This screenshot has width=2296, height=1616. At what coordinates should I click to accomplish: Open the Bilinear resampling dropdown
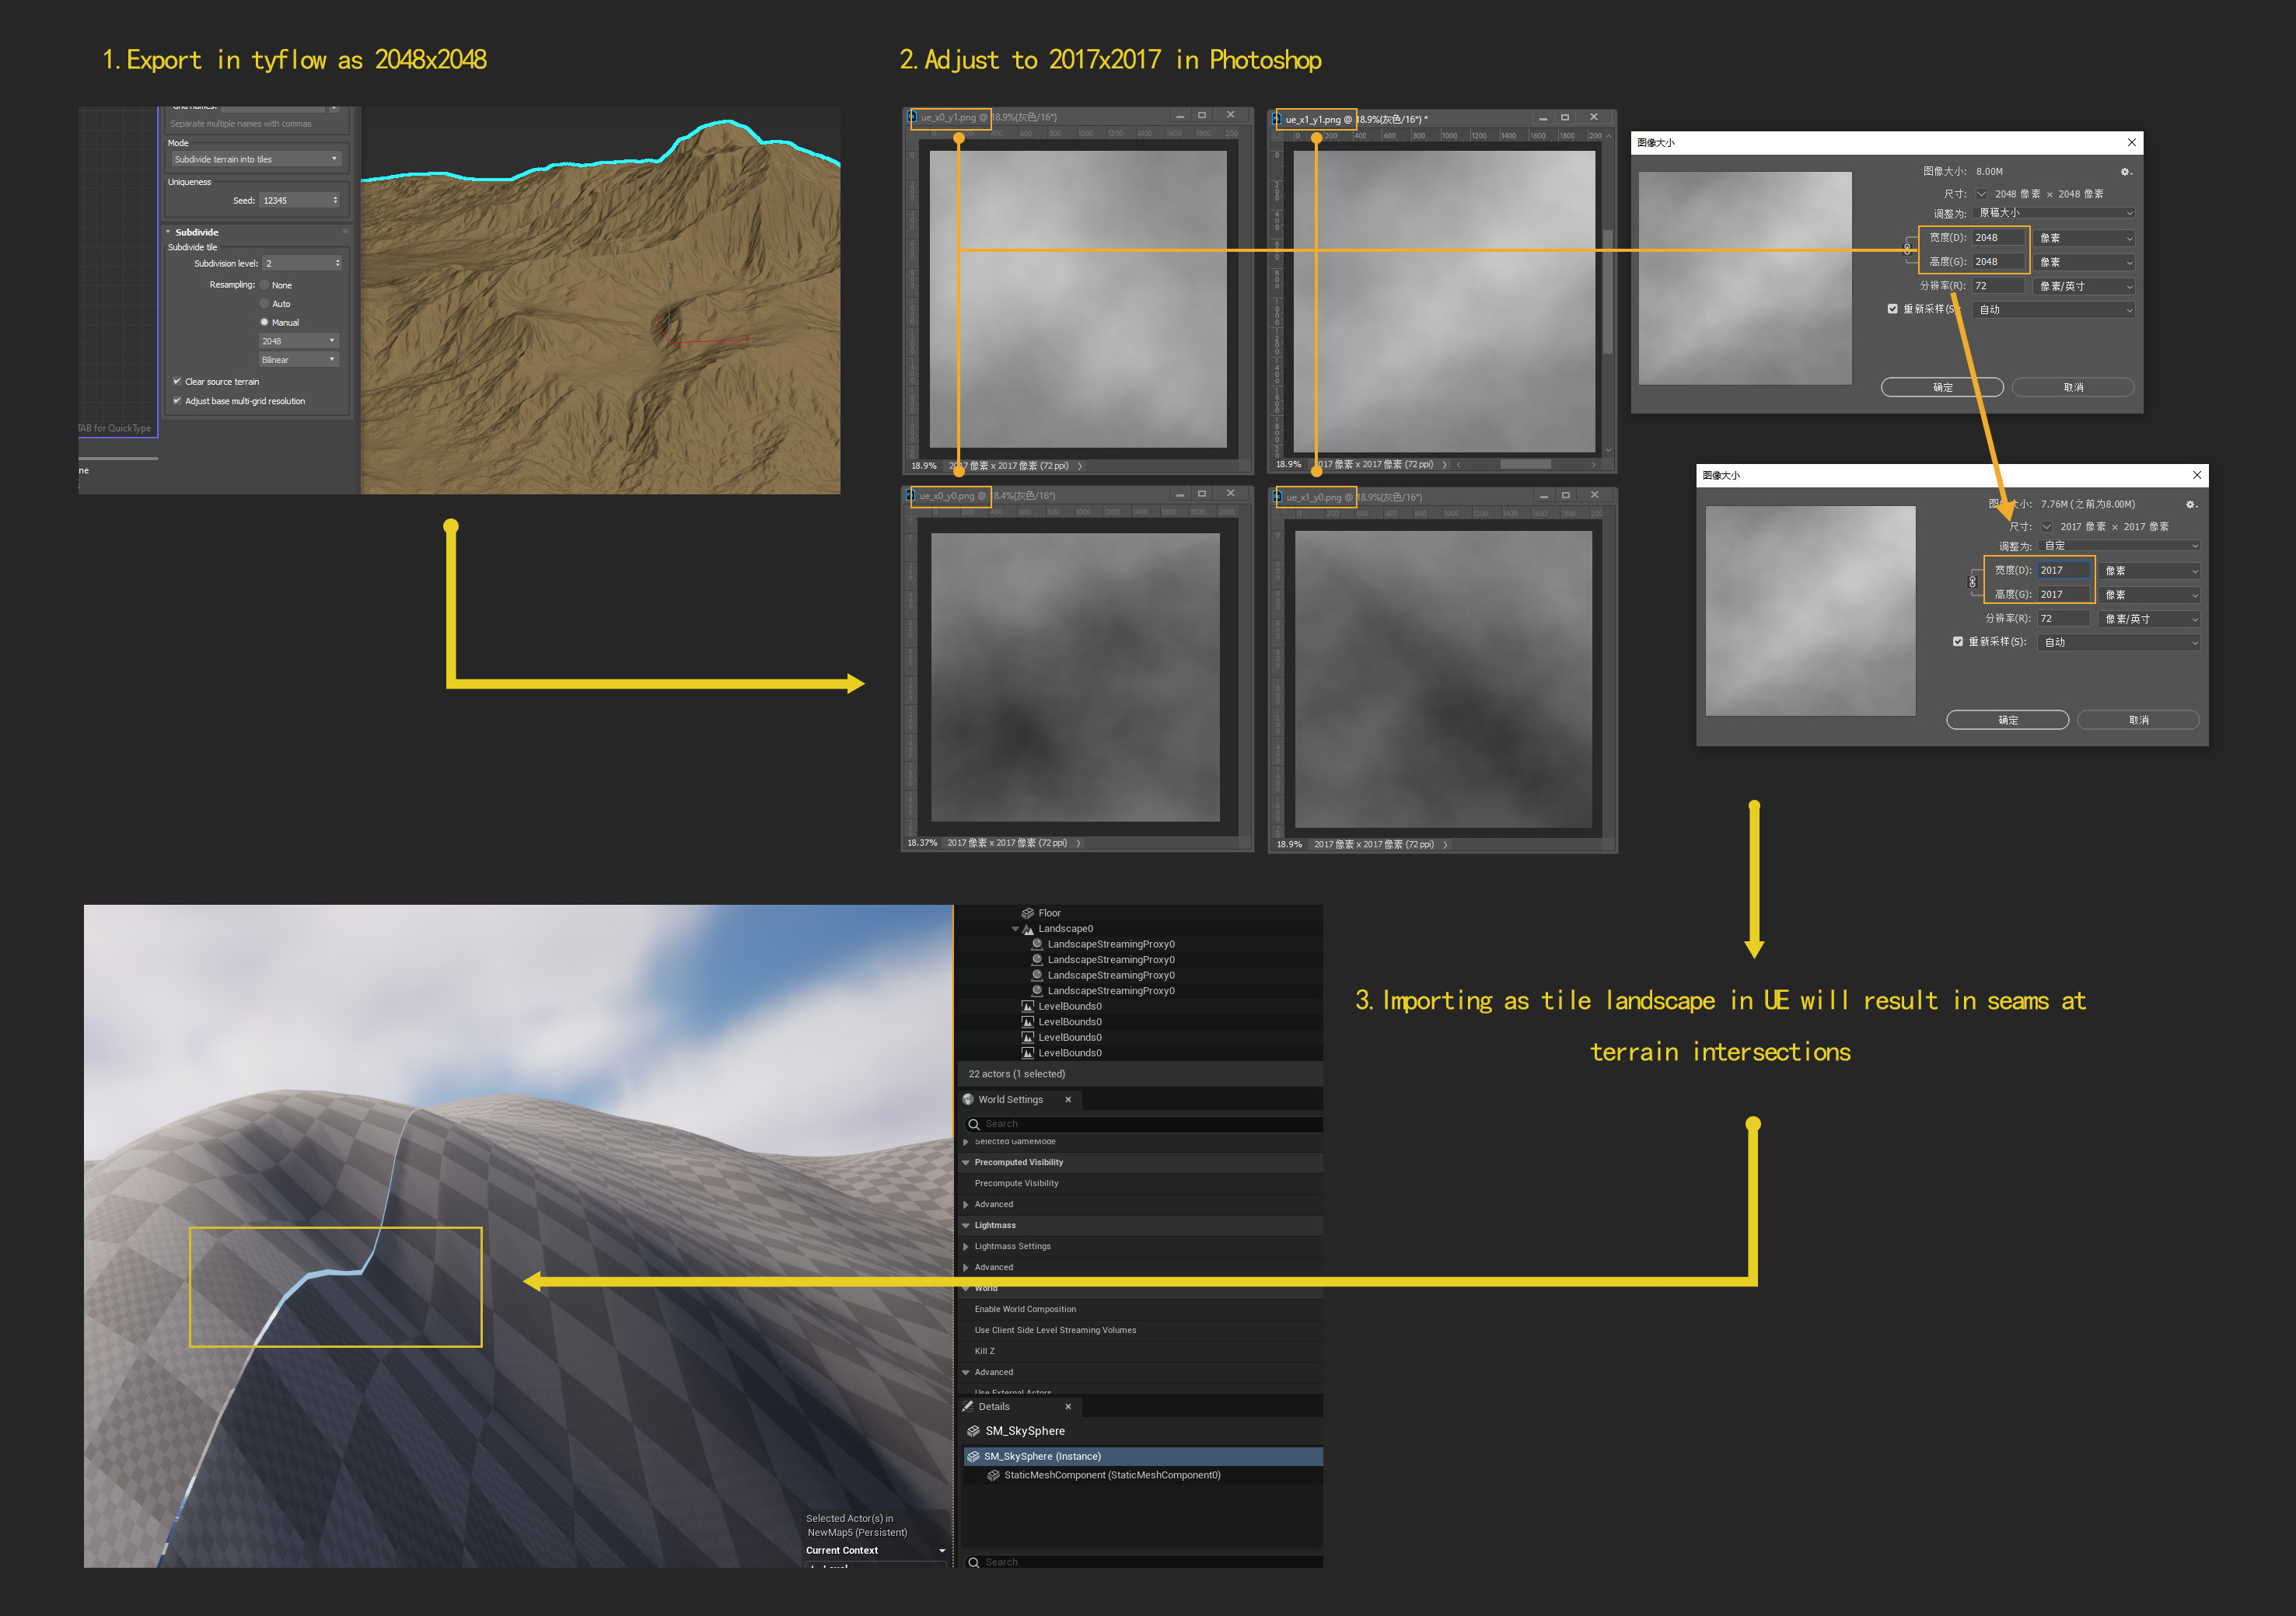click(x=299, y=359)
